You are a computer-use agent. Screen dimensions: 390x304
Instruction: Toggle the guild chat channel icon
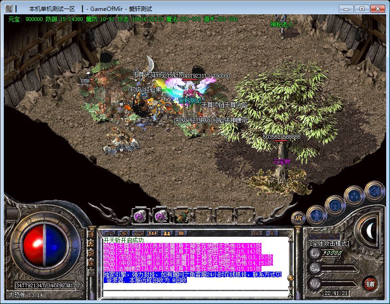[x=91, y=253]
